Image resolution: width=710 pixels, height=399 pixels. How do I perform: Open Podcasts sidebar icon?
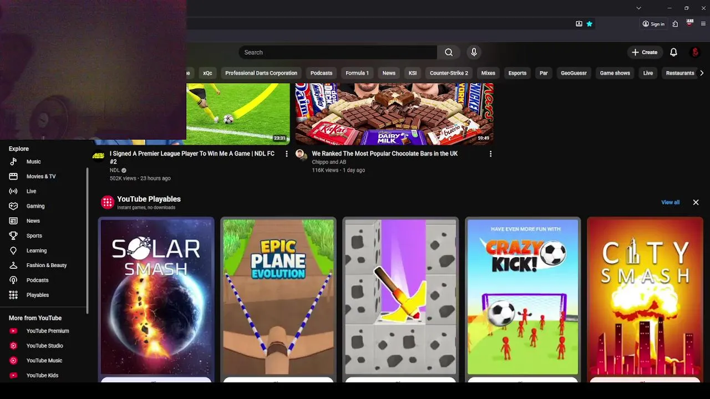tap(14, 280)
